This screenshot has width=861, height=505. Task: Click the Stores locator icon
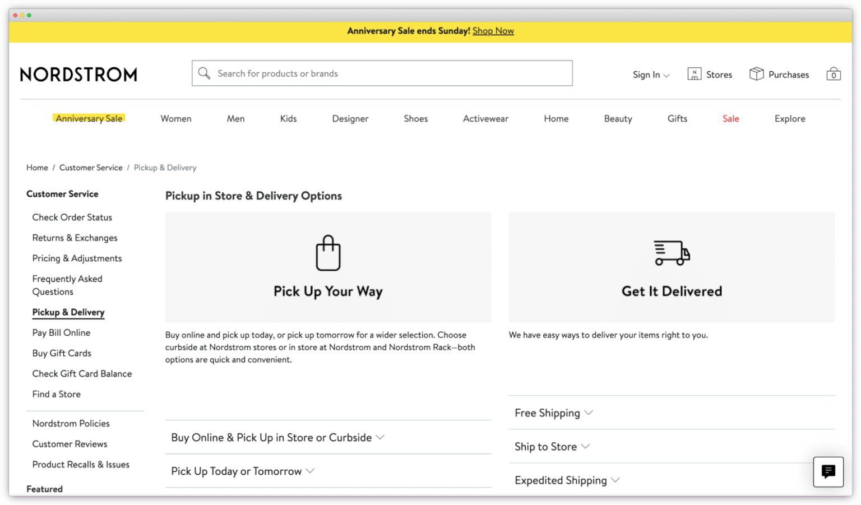tap(694, 73)
